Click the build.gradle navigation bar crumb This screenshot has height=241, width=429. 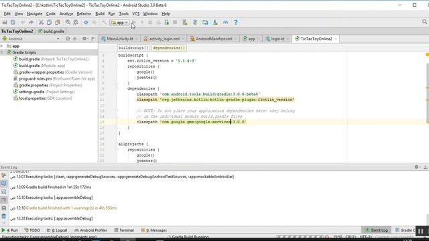point(52,31)
